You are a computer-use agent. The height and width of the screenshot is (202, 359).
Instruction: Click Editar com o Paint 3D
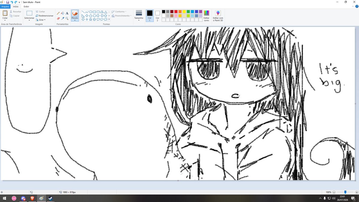tap(218, 16)
